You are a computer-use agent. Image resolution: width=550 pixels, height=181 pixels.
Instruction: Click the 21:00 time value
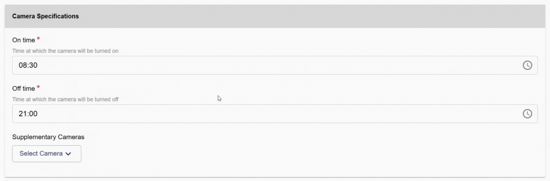[28, 114]
